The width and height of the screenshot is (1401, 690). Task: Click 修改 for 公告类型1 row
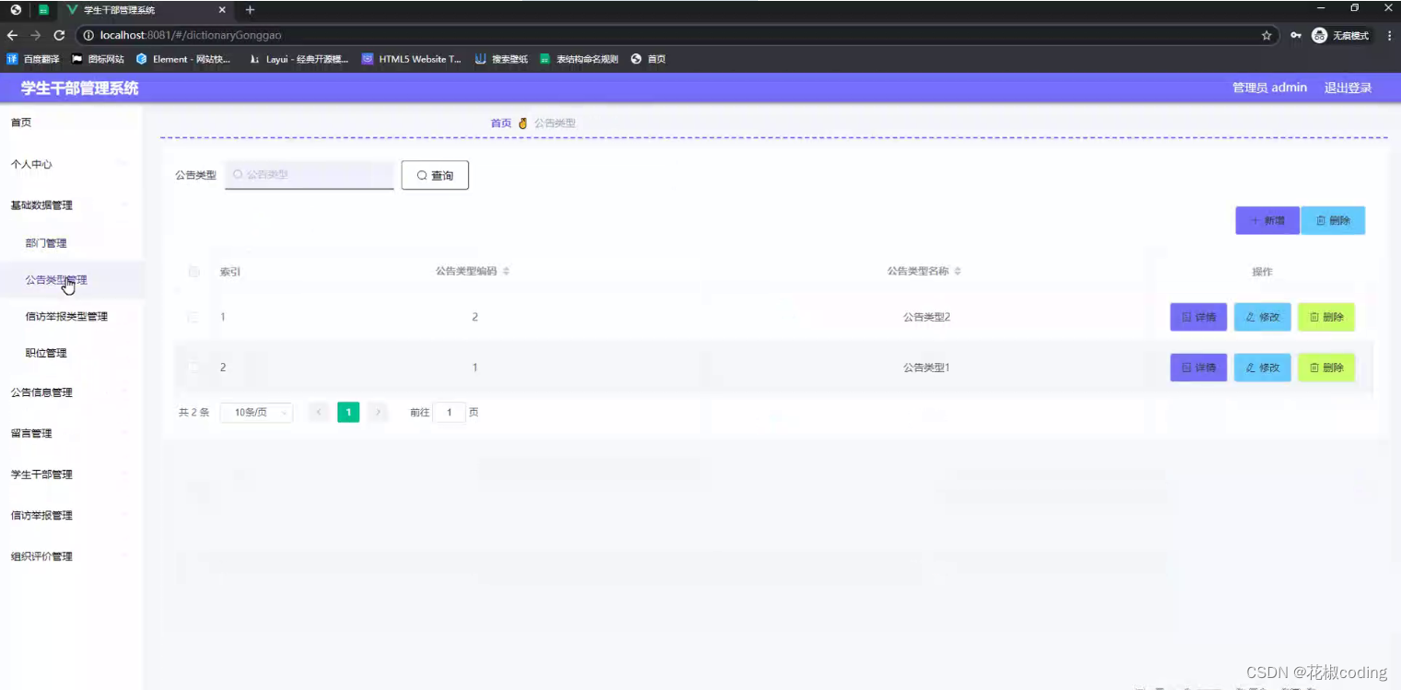tap(1263, 368)
